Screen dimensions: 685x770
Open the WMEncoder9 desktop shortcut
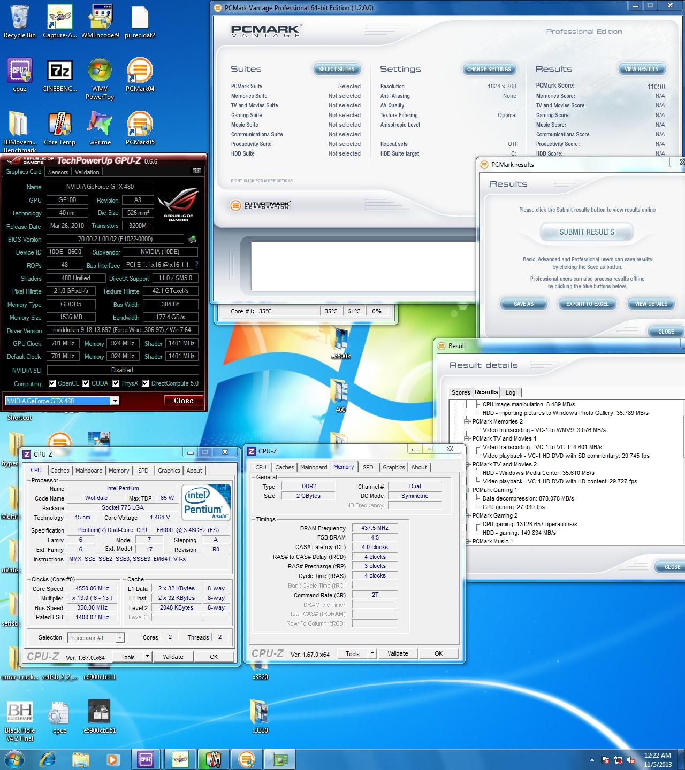(100, 21)
